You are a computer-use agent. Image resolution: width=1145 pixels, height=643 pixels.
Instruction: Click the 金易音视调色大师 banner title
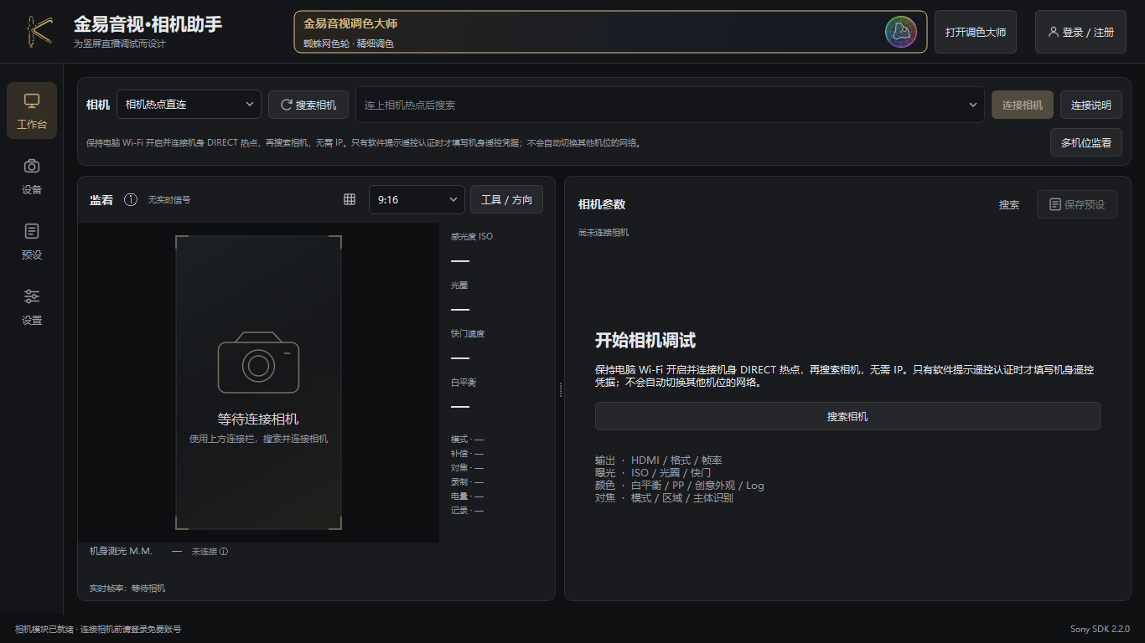point(350,23)
